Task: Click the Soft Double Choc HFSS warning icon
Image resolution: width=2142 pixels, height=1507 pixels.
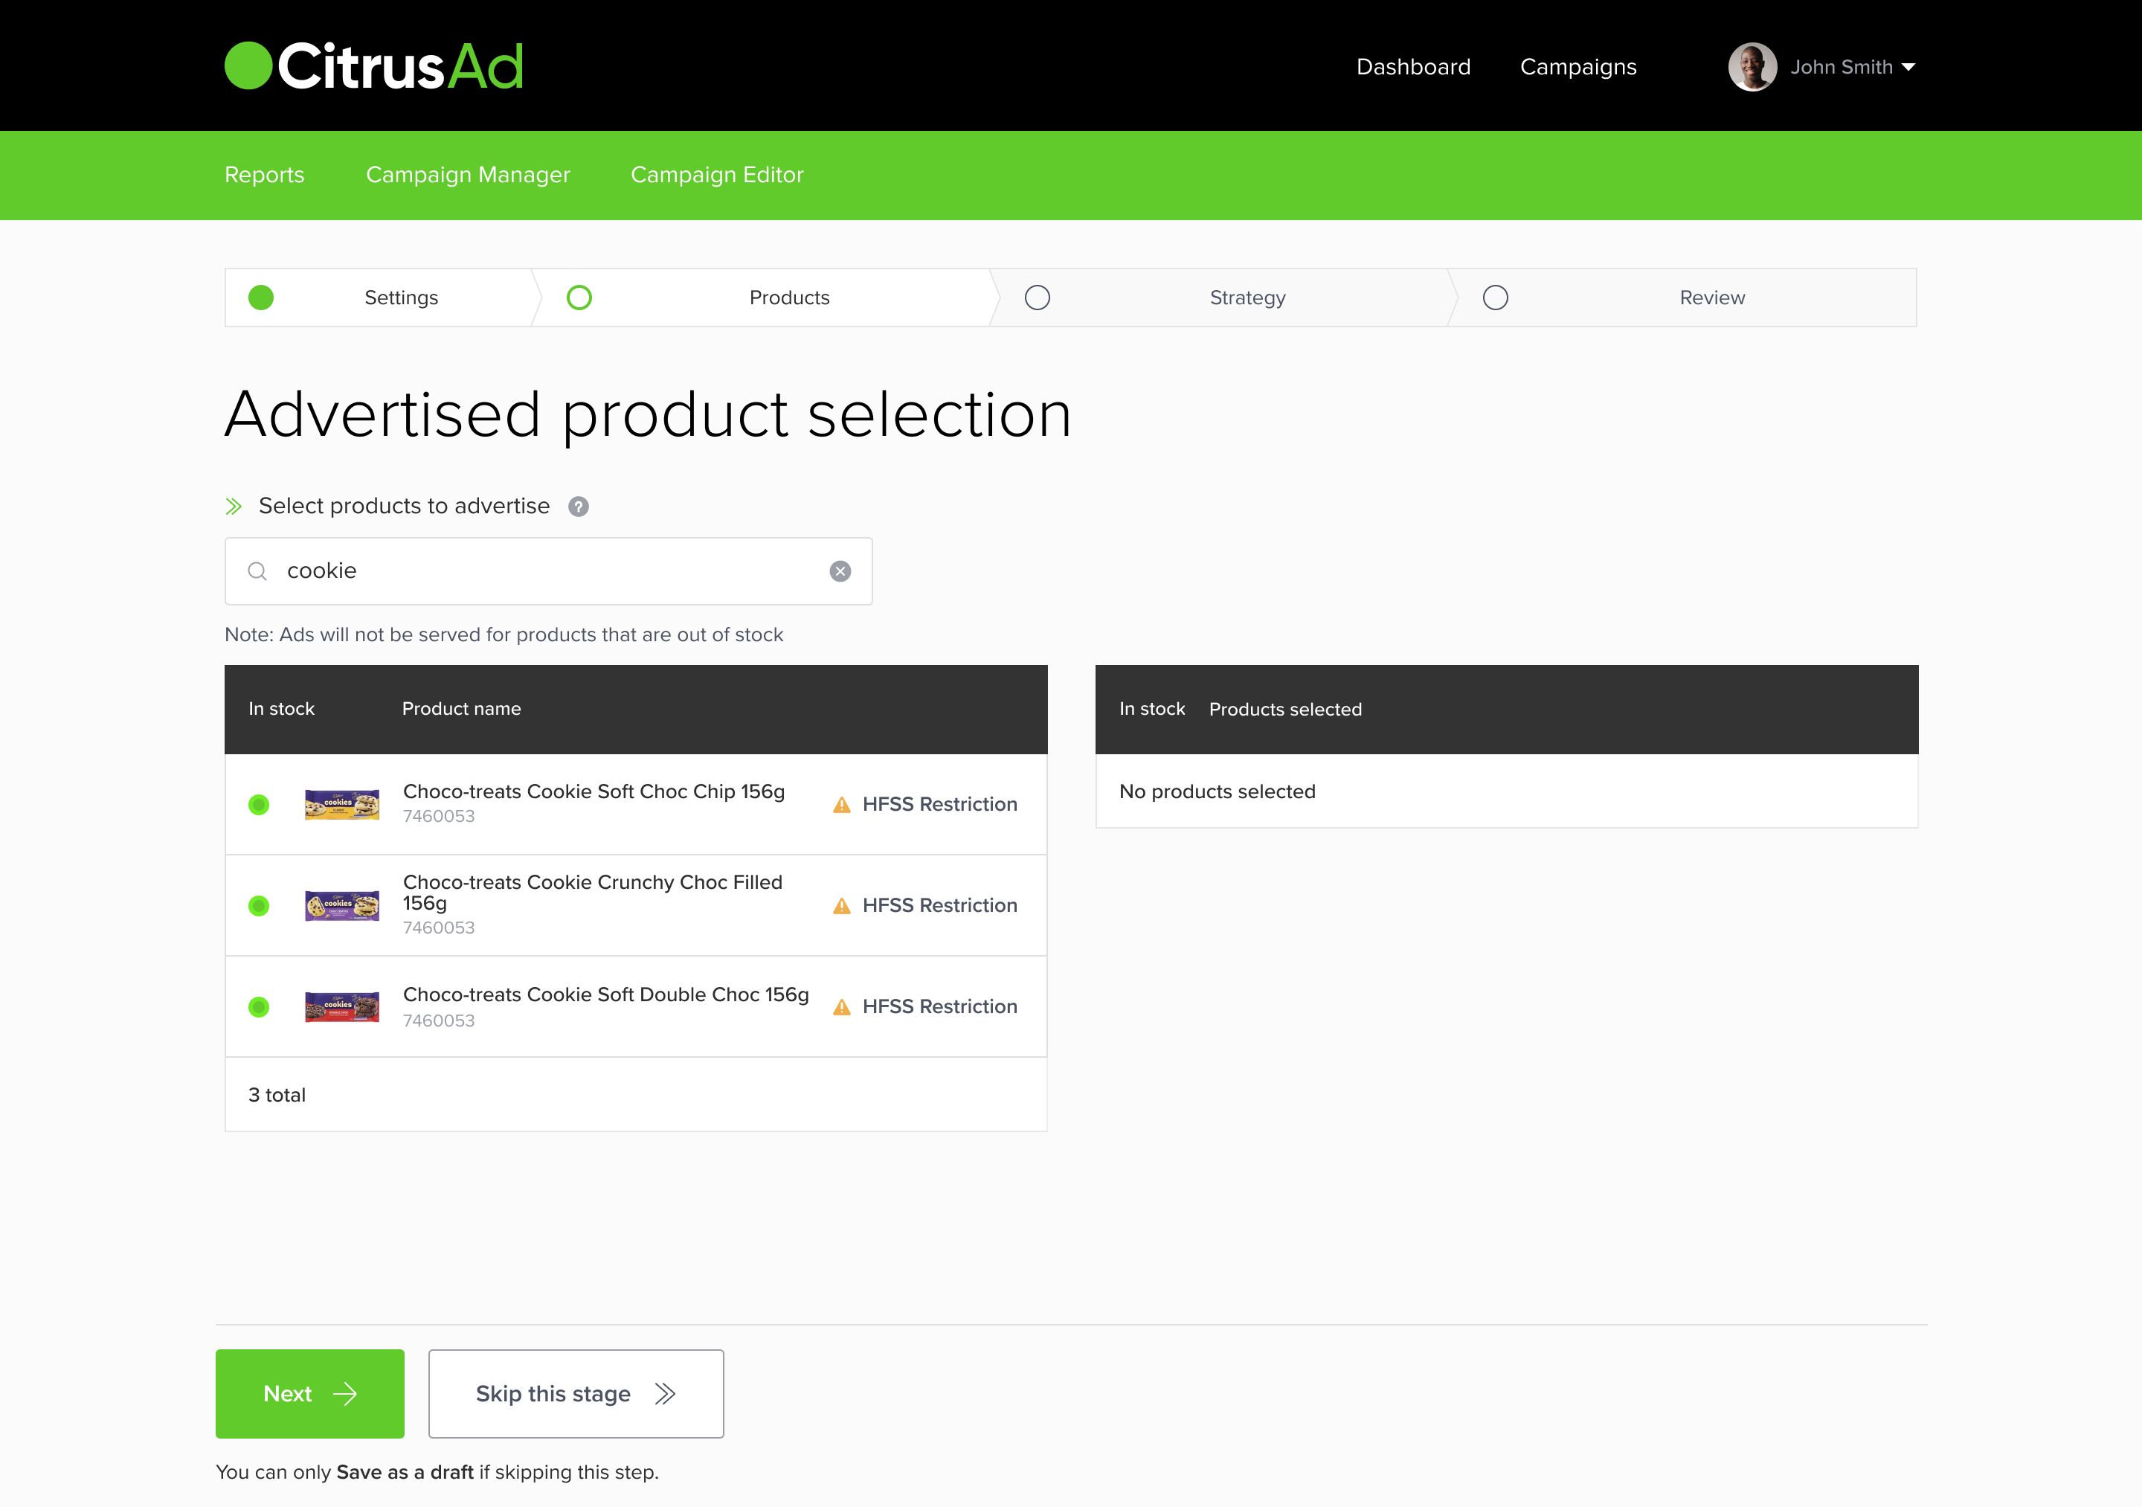Action: click(841, 1007)
